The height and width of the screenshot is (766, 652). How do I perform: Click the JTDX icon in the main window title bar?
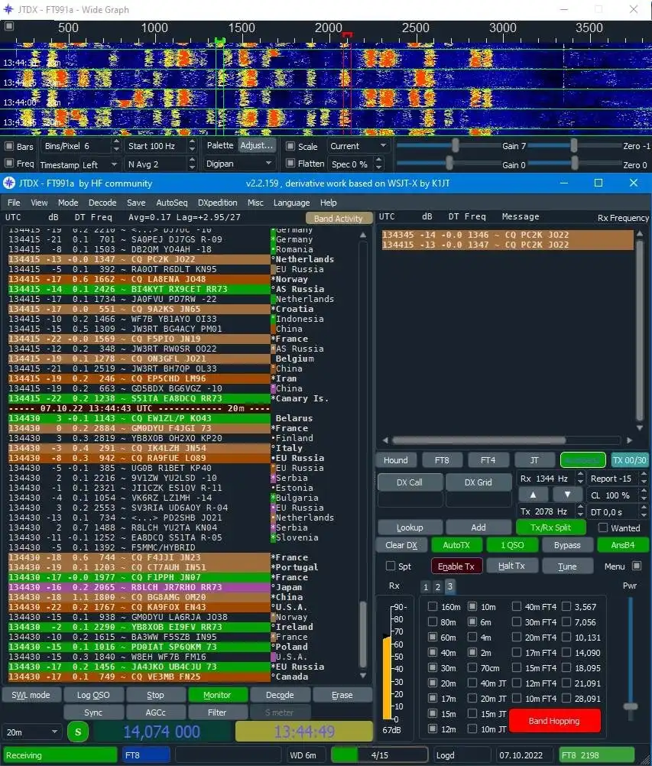(x=9, y=183)
